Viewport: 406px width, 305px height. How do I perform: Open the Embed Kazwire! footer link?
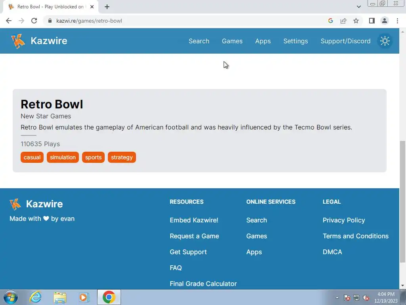click(x=194, y=220)
